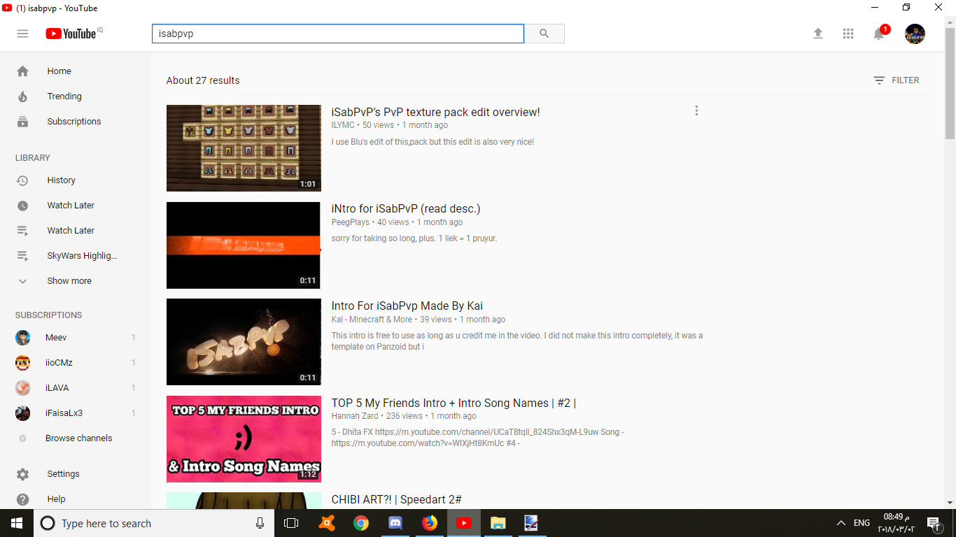The width and height of the screenshot is (956, 537).
Task: Open Discord from the taskbar
Action: pyautogui.click(x=395, y=523)
